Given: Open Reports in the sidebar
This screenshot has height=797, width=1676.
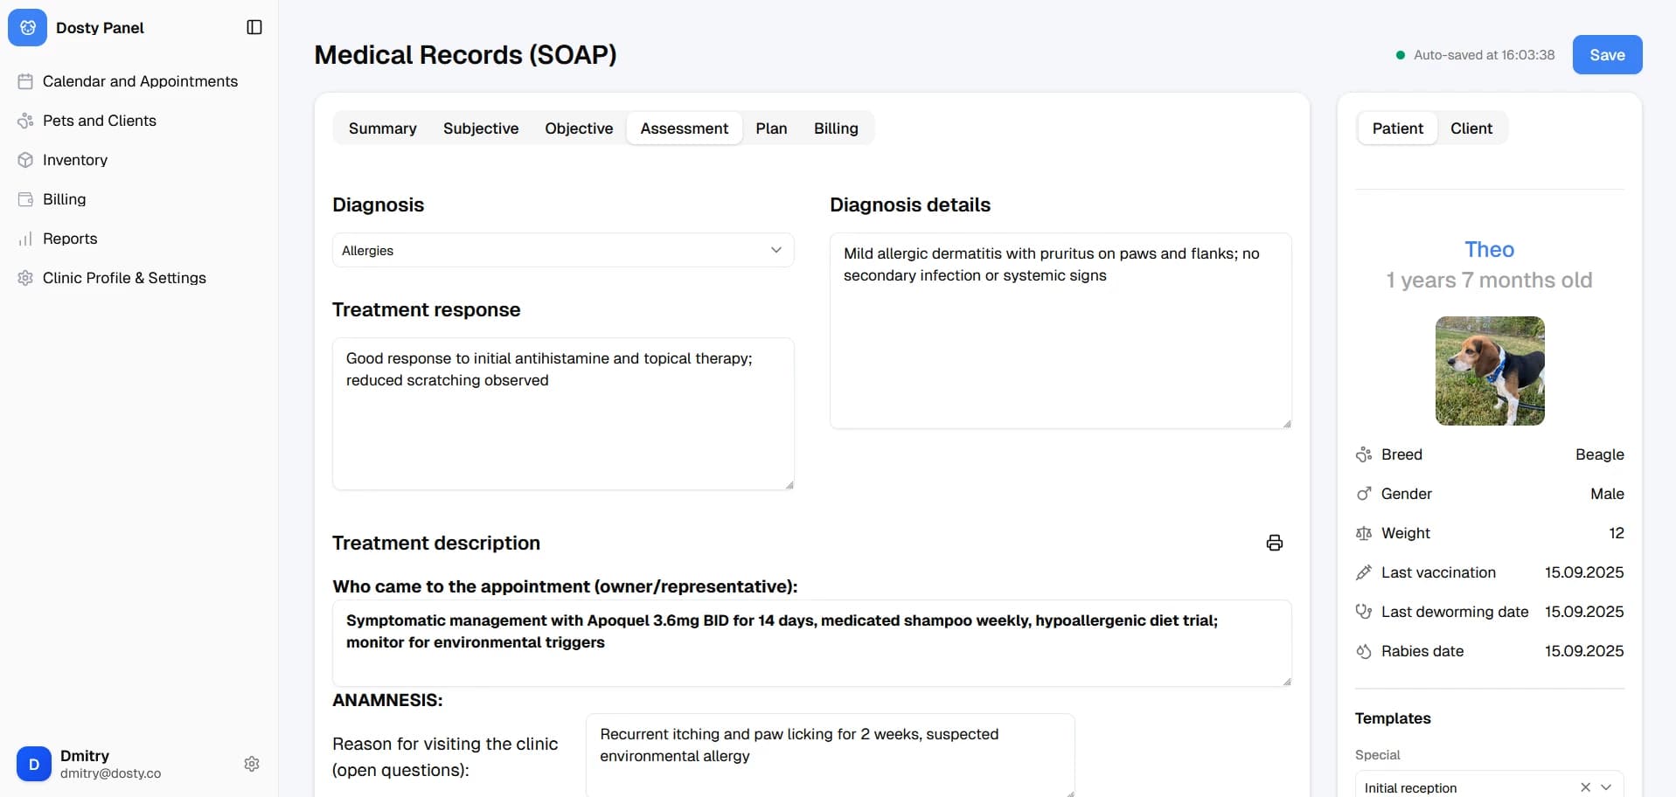Looking at the screenshot, I should click(x=70, y=239).
